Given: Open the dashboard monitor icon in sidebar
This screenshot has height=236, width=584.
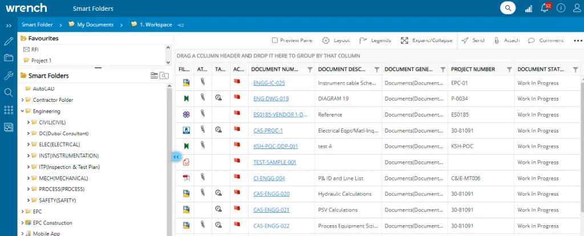Looking at the screenshot, I should [9, 127].
